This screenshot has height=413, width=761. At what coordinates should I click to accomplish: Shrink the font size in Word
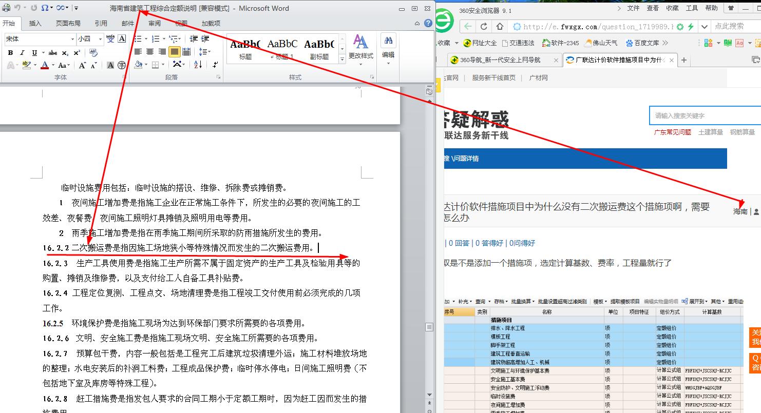93,65
